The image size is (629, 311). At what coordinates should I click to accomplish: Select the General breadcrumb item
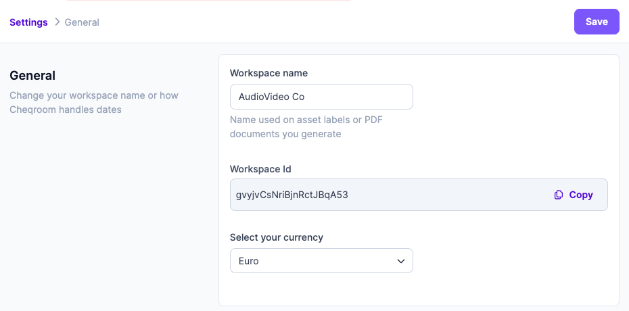[x=82, y=22]
